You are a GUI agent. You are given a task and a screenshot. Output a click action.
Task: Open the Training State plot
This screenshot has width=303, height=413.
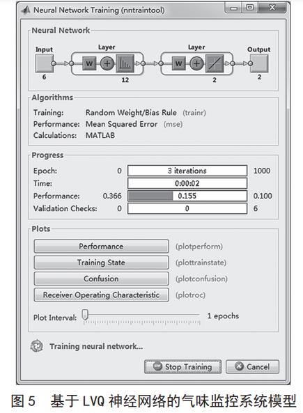tap(101, 263)
